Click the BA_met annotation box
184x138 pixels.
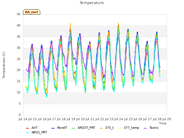tap(32, 12)
